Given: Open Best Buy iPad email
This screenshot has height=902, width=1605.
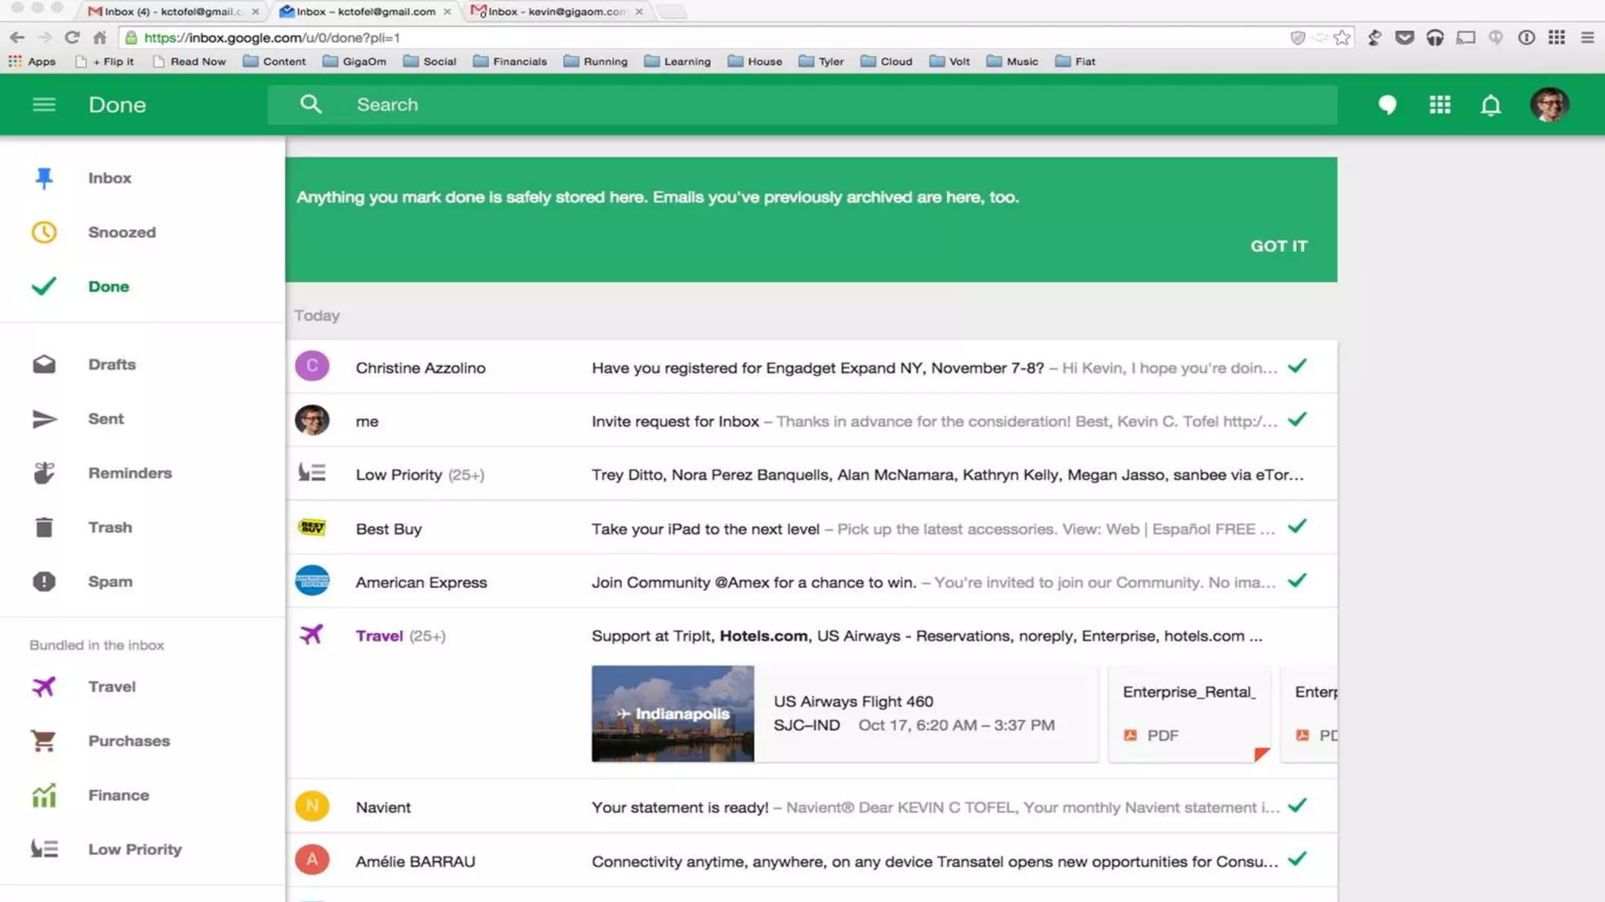Looking at the screenshot, I should [x=811, y=529].
